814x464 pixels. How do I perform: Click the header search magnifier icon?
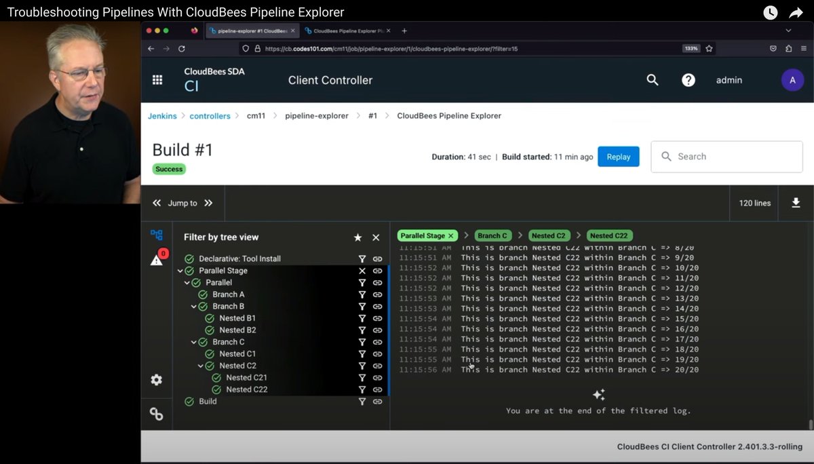[x=653, y=80]
